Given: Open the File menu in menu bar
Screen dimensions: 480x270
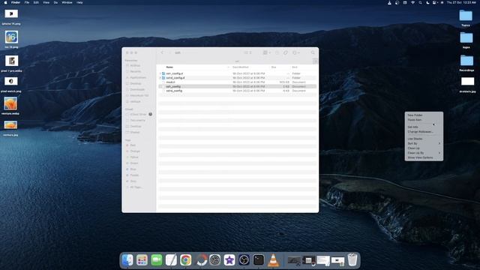Looking at the screenshot, I should coord(27,2).
